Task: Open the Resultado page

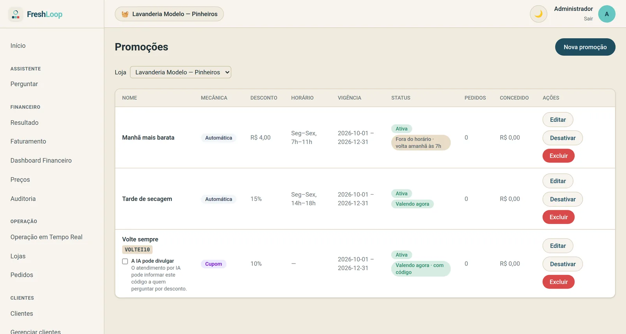Action: (x=24, y=123)
